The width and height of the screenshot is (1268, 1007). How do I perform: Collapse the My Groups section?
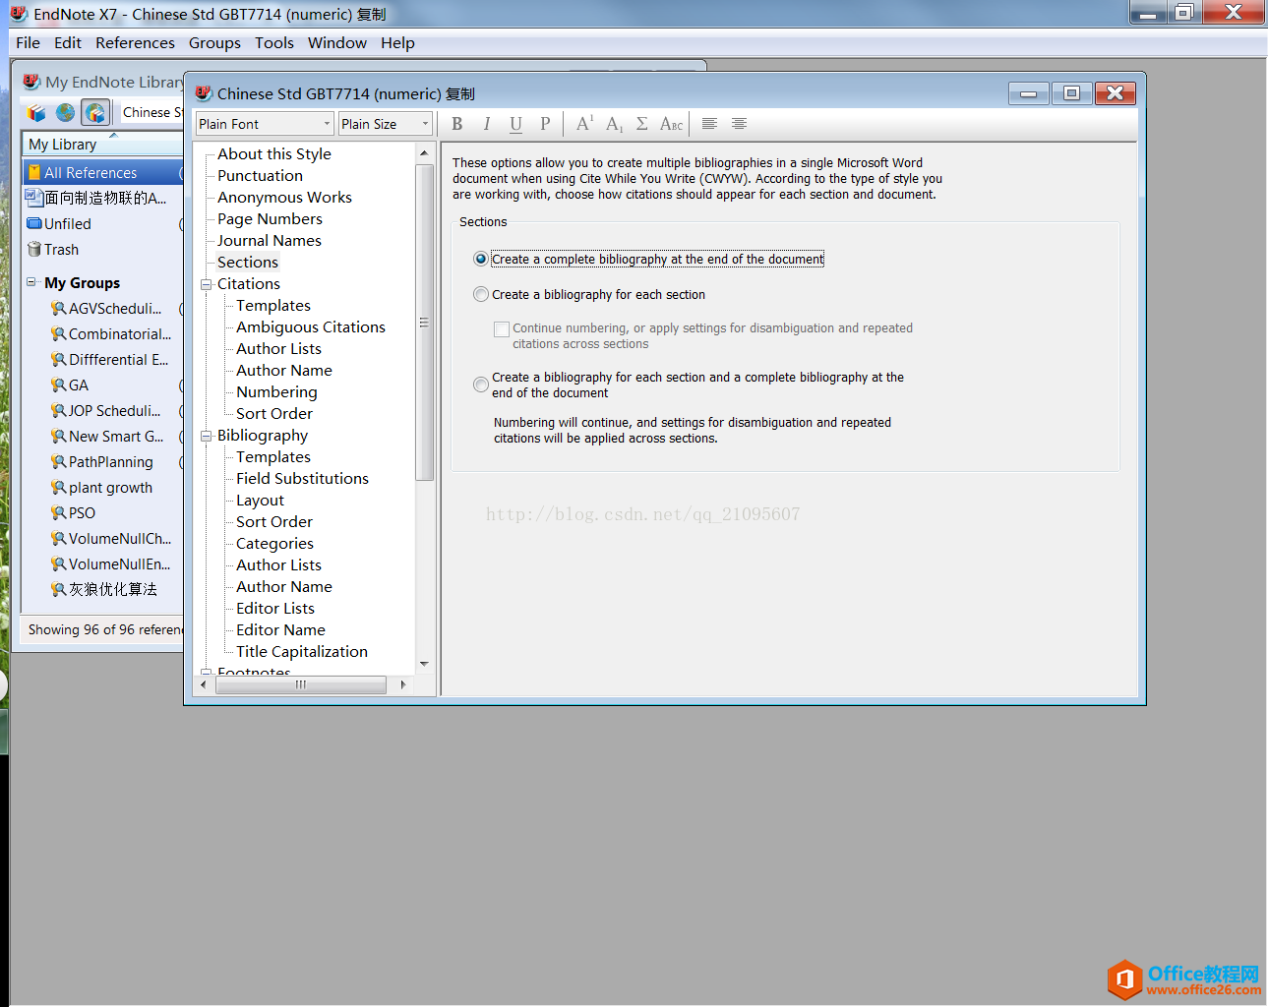point(31,282)
